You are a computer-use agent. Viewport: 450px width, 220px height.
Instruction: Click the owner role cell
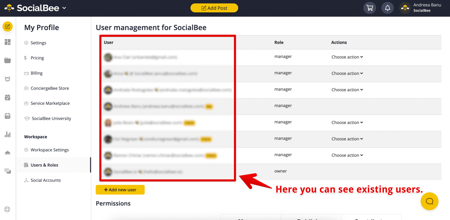tap(280, 171)
